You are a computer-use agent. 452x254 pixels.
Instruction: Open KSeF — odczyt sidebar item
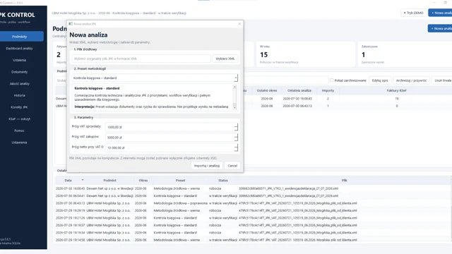[20, 119]
